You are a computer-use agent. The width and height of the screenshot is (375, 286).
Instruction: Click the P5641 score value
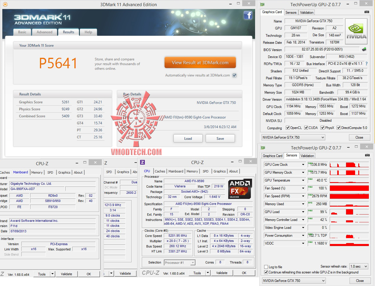pyautogui.click(x=58, y=63)
